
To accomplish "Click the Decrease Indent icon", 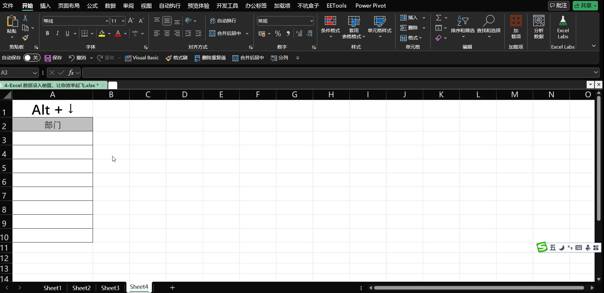I will pos(188,33).
